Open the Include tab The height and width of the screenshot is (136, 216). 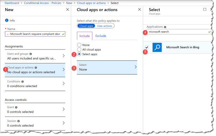[85, 36]
